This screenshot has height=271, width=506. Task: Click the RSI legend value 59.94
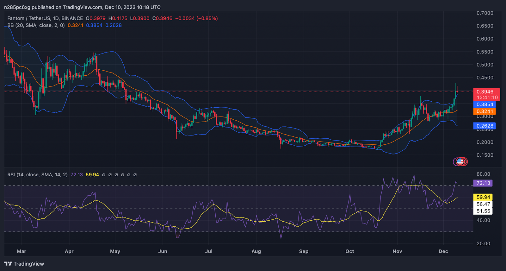click(92, 175)
